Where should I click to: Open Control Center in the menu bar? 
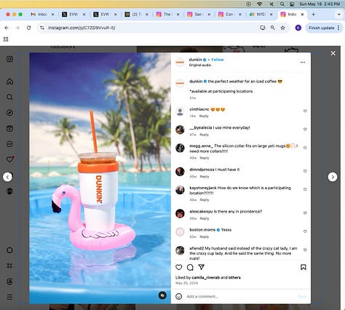tap(292, 4)
